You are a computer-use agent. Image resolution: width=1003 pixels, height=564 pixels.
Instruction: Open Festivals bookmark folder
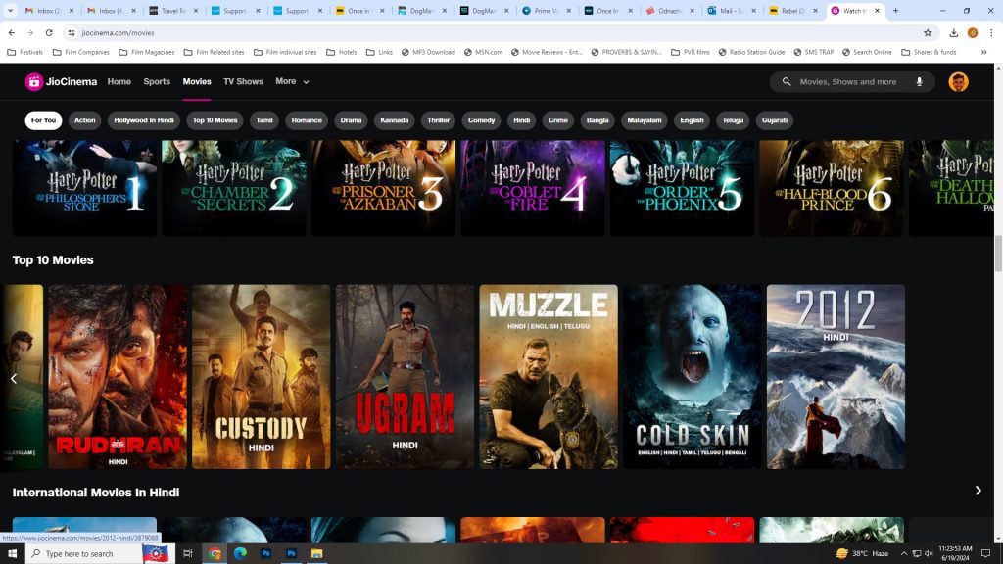pos(25,53)
